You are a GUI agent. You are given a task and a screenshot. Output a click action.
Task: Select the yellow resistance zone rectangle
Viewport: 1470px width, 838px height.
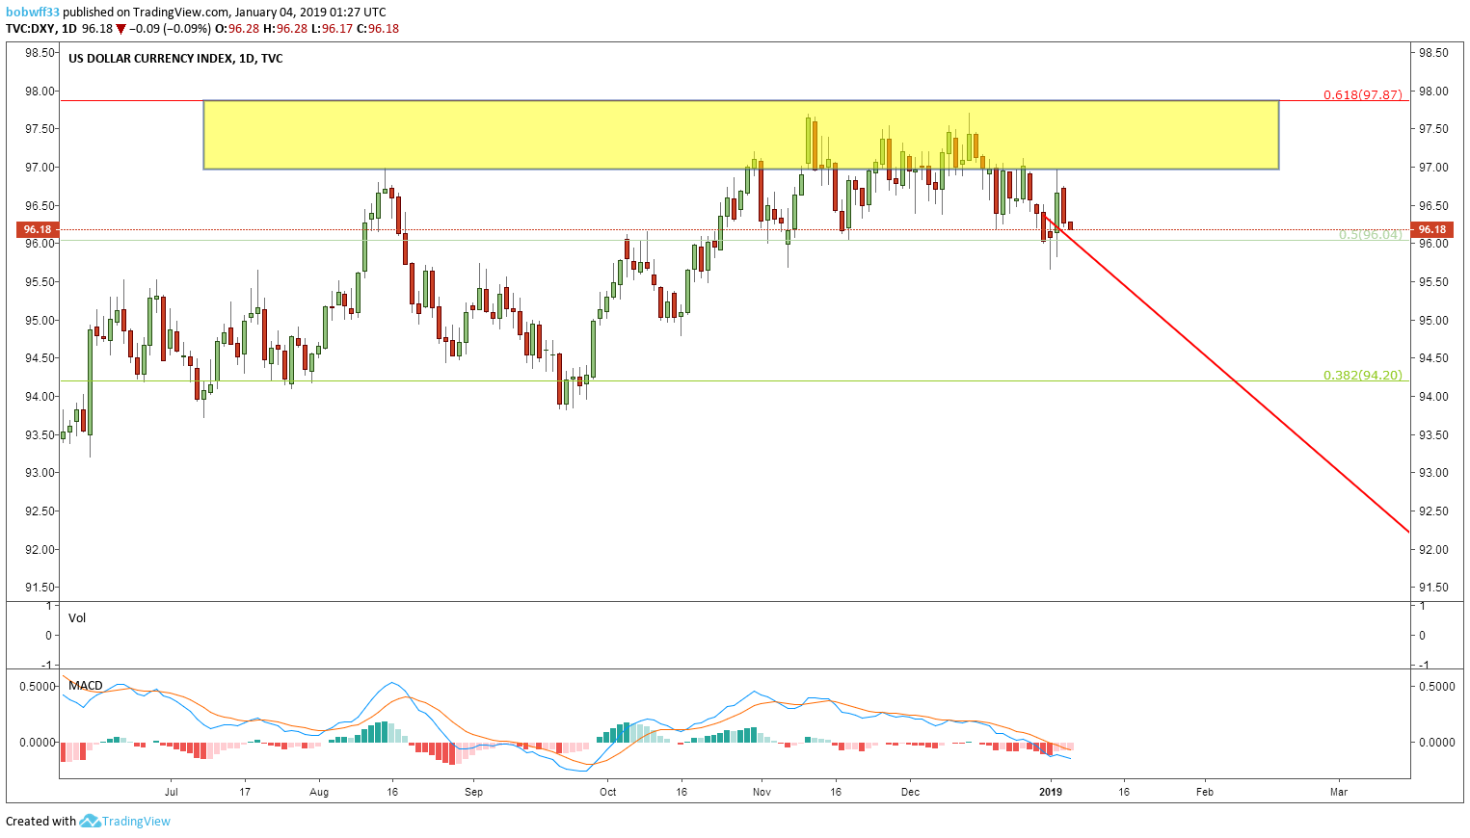coord(740,135)
